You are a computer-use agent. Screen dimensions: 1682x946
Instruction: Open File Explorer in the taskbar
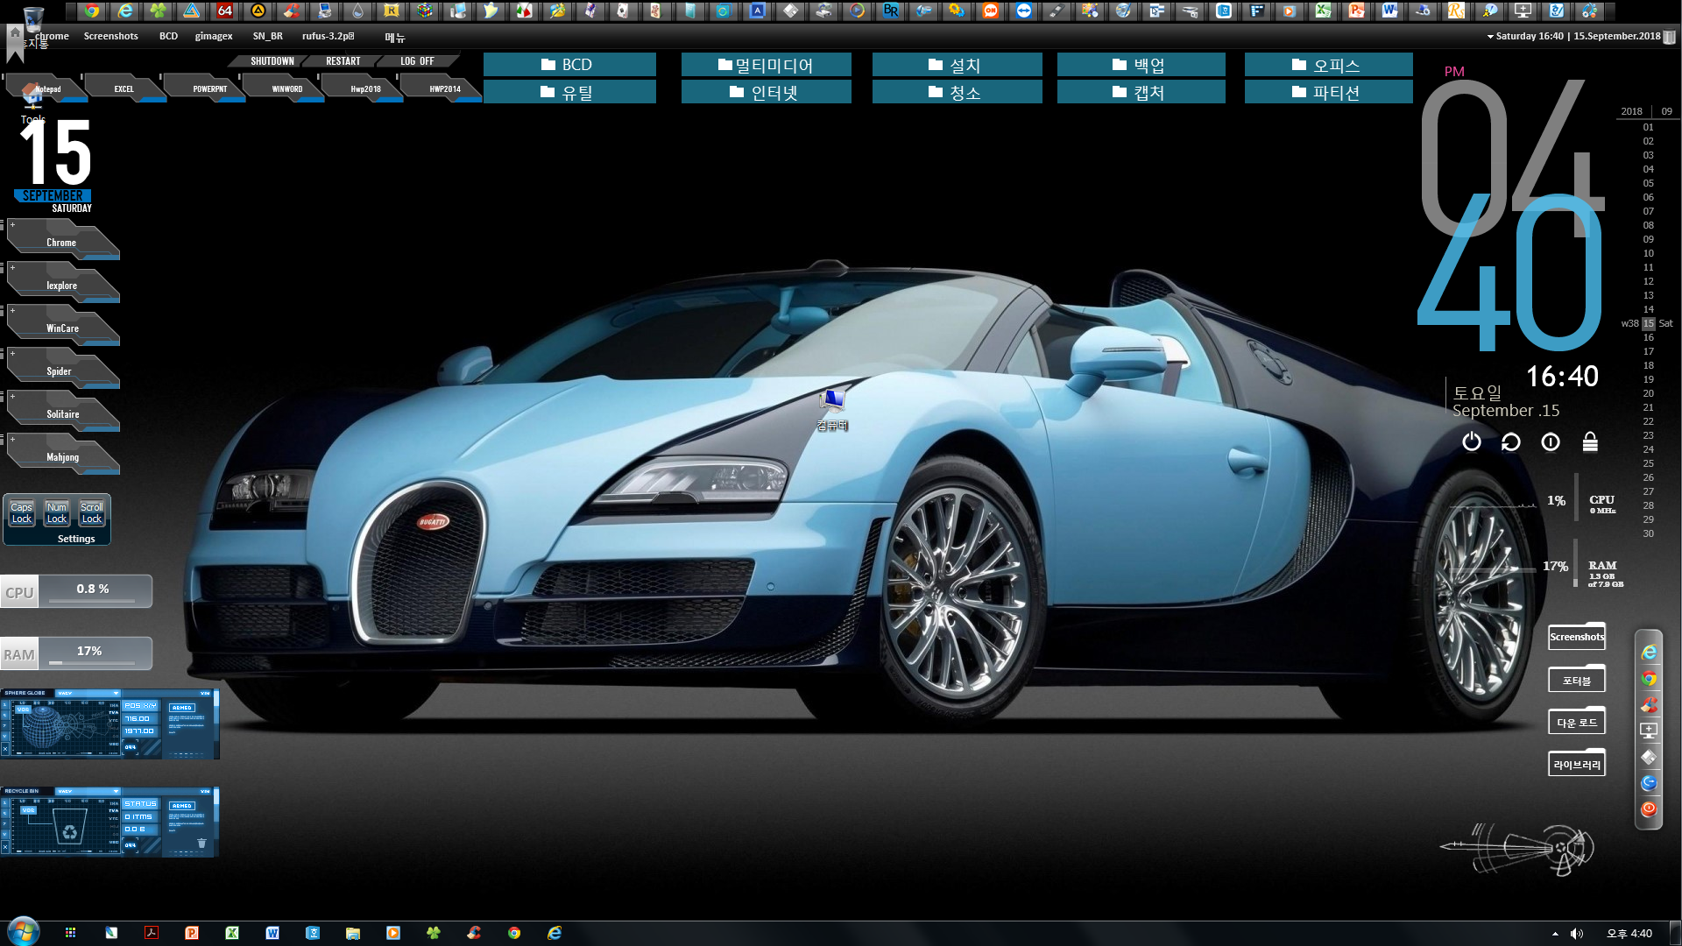353,933
